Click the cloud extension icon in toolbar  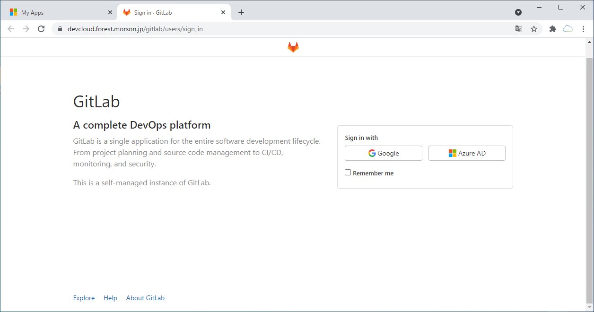coord(568,29)
